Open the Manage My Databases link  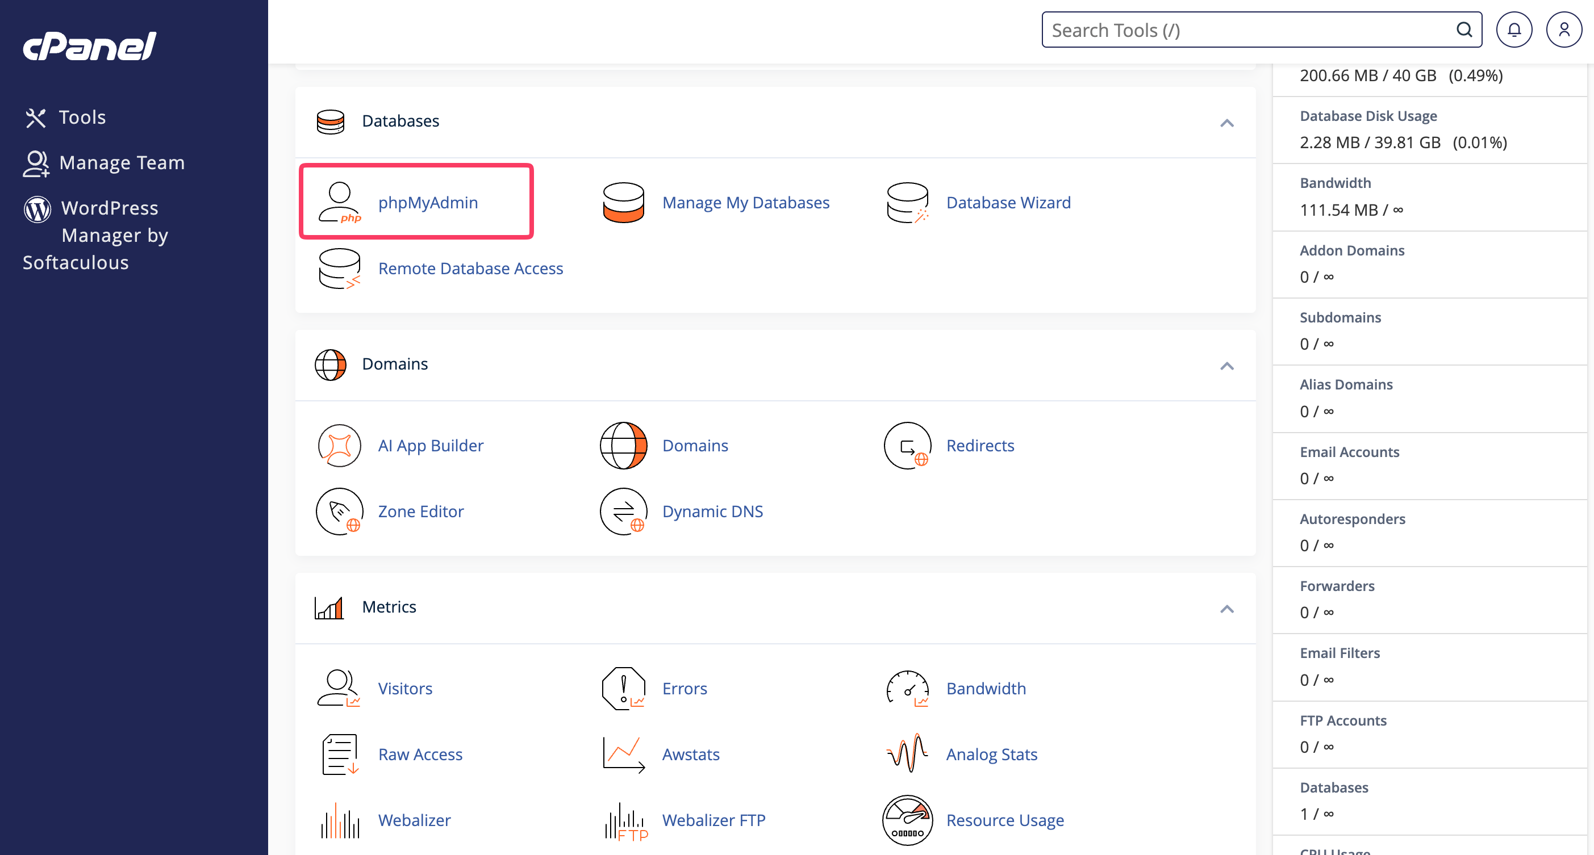coord(746,202)
